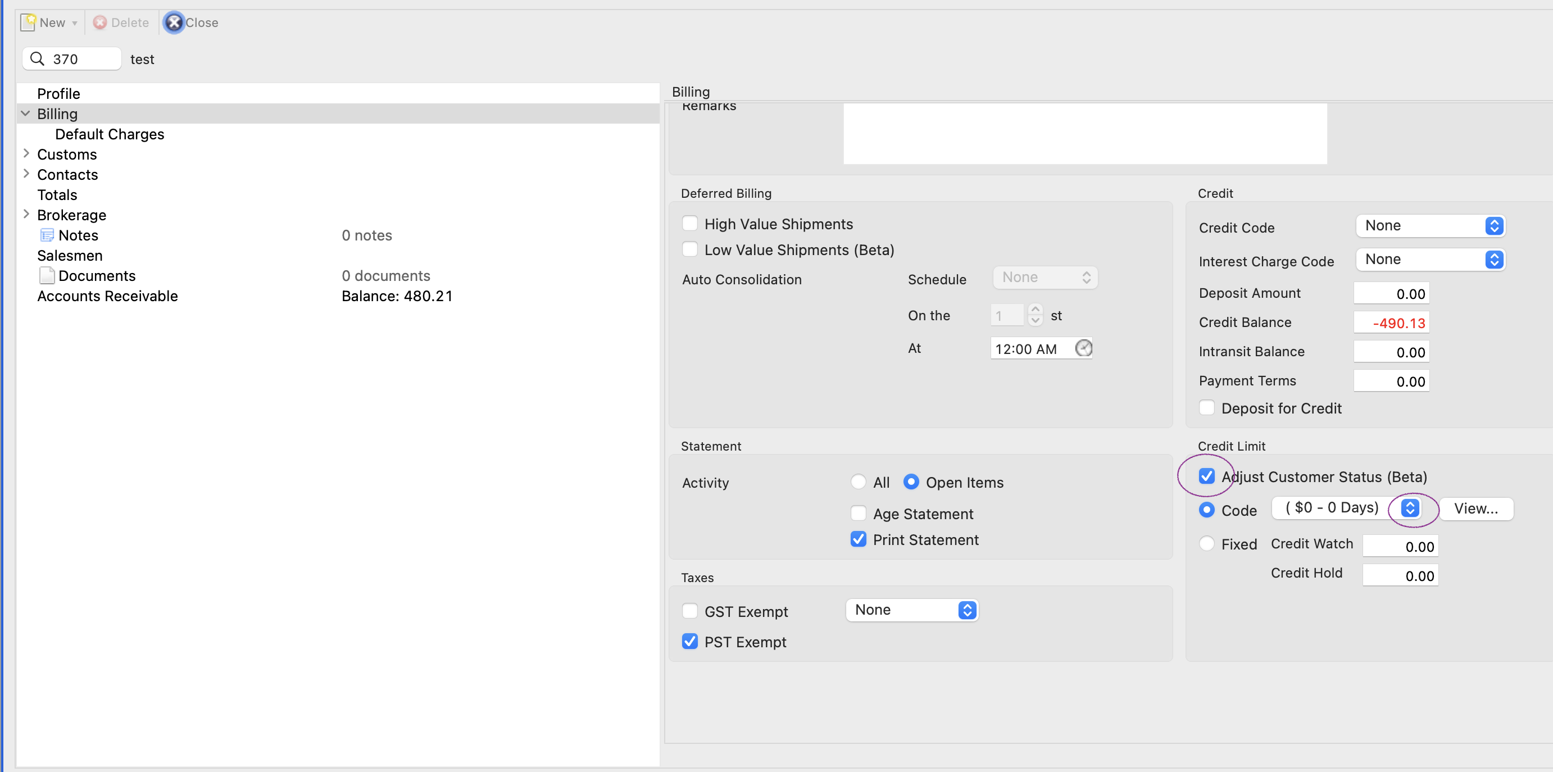Click the Intransit Balance field
Image resolution: width=1553 pixels, height=772 pixels.
click(x=1391, y=352)
